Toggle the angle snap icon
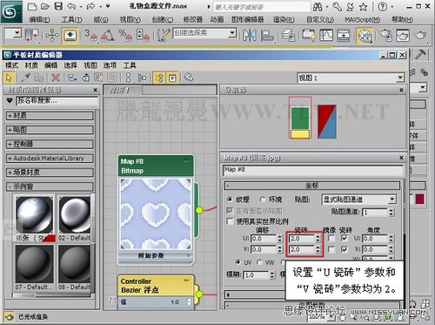 point(108,36)
